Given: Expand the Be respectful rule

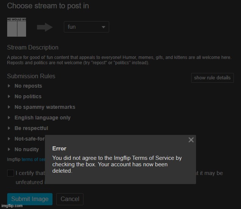Looking at the screenshot, I should (x=9, y=128).
